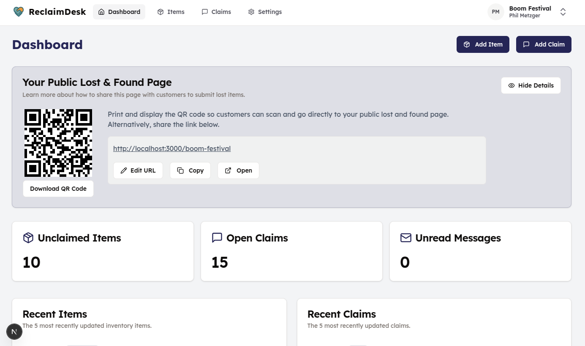
Task: Click the QR code image
Action: [x=58, y=143]
